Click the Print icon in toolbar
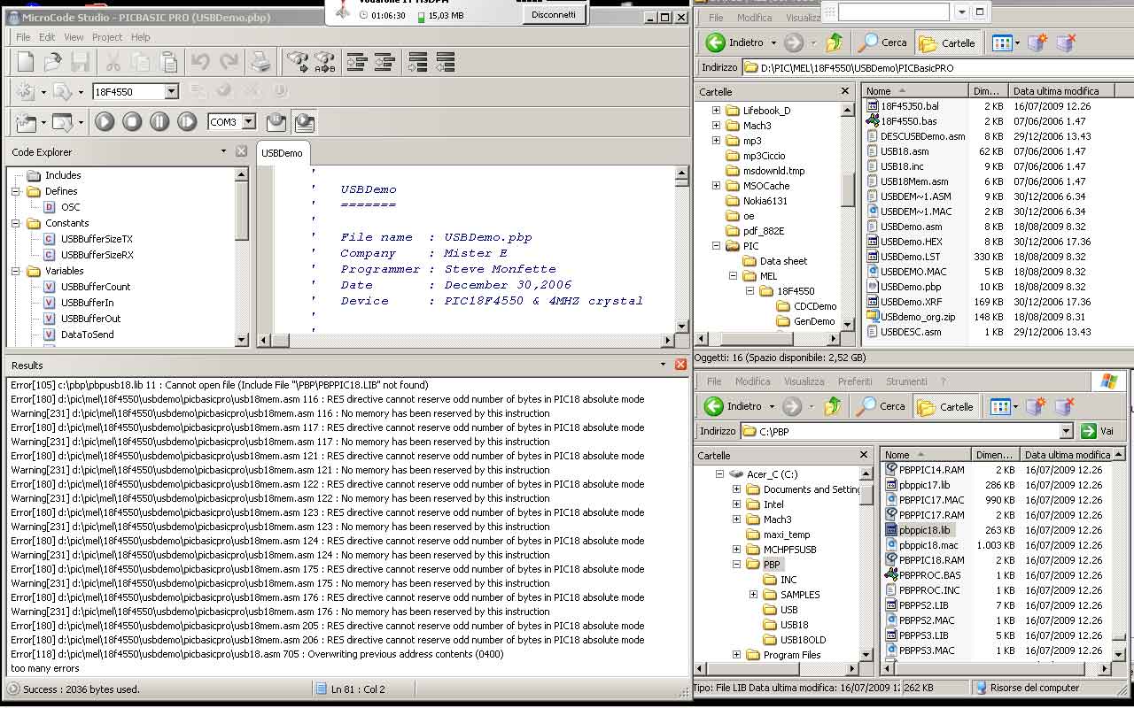This screenshot has height=708, width=1134. point(260,62)
